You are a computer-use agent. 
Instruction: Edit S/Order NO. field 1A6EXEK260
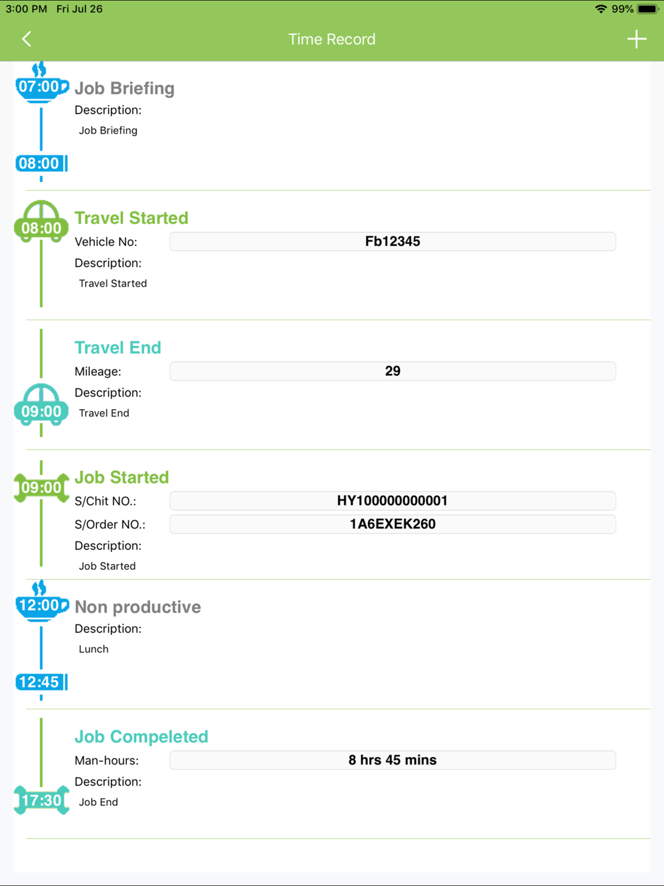pos(392,524)
